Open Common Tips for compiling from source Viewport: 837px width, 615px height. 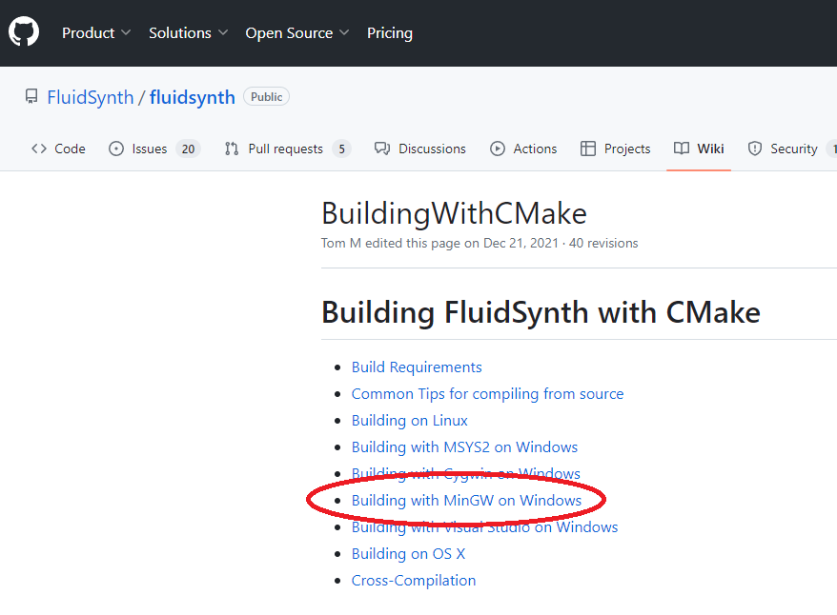click(x=487, y=394)
